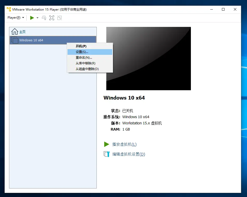Click the 操作系统: Windows 10 x64 text
This screenshot has width=247, height=197.
126,117
